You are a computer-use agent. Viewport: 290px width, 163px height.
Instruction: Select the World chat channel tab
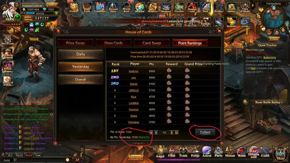pyautogui.click(x=19, y=155)
